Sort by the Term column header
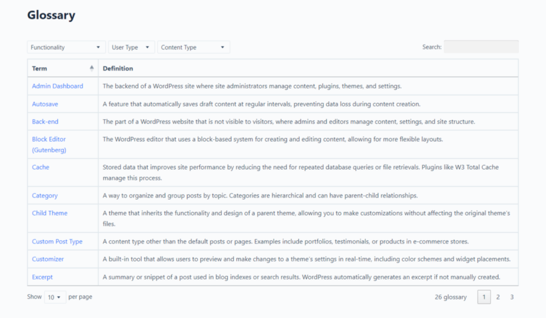Image resolution: width=546 pixels, height=318 pixels. [63, 69]
